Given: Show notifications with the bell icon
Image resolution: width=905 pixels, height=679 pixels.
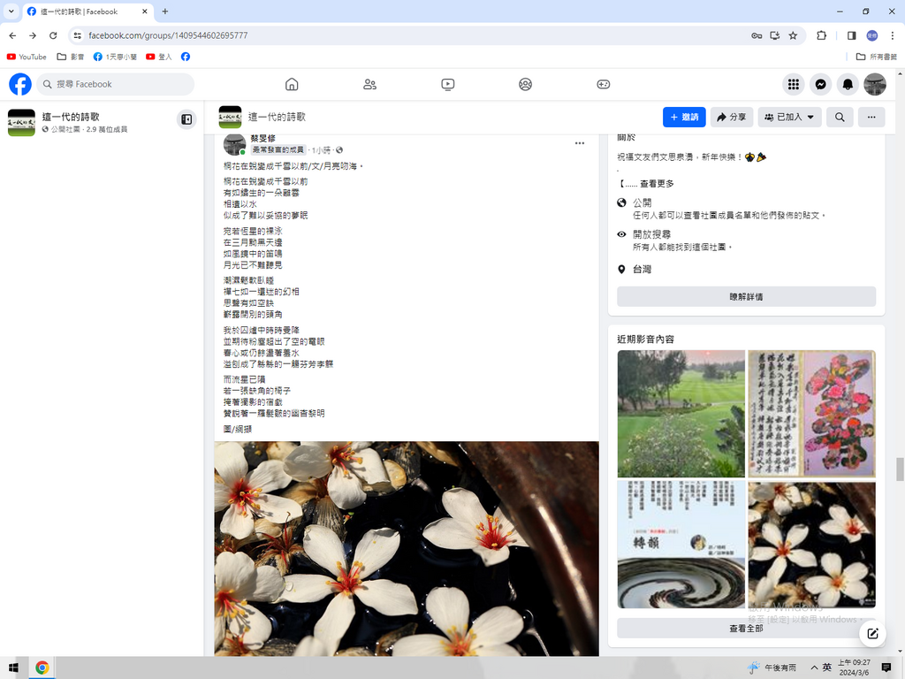Looking at the screenshot, I should 848,84.
